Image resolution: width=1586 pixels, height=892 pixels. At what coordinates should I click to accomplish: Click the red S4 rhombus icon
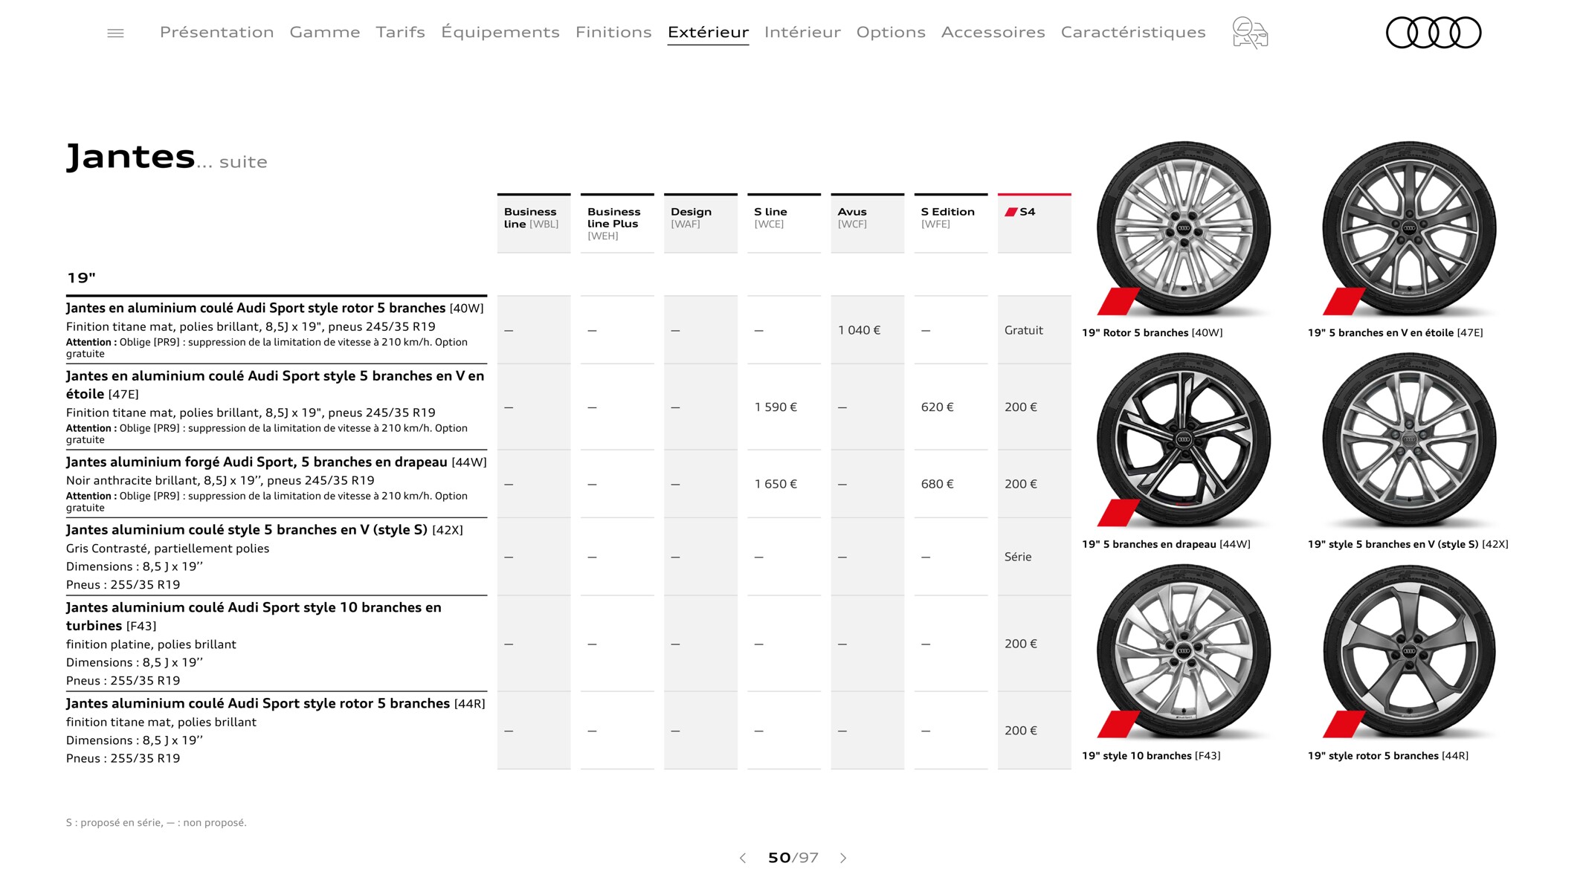[1010, 212]
